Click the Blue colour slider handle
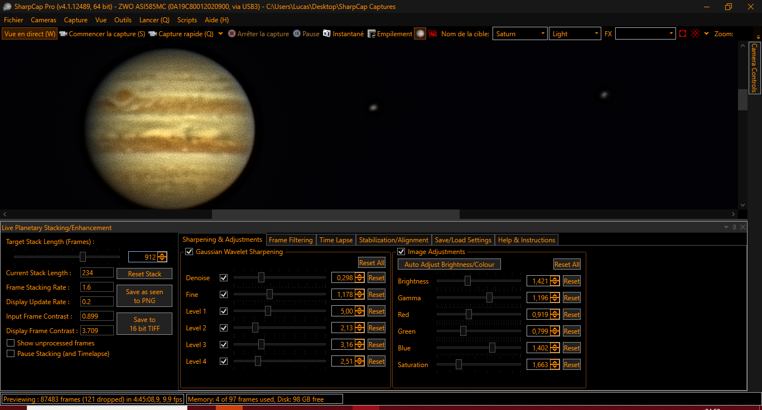762x410 pixels. (x=492, y=348)
